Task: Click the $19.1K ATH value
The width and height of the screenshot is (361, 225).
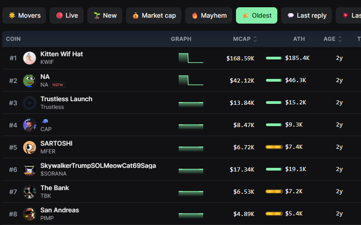Action: coord(296,169)
